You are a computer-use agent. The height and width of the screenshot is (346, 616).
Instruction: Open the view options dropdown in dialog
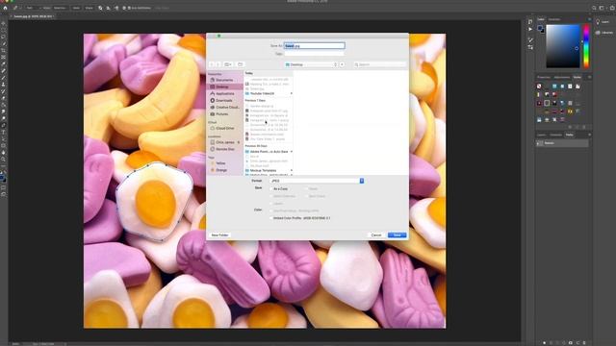[228, 64]
